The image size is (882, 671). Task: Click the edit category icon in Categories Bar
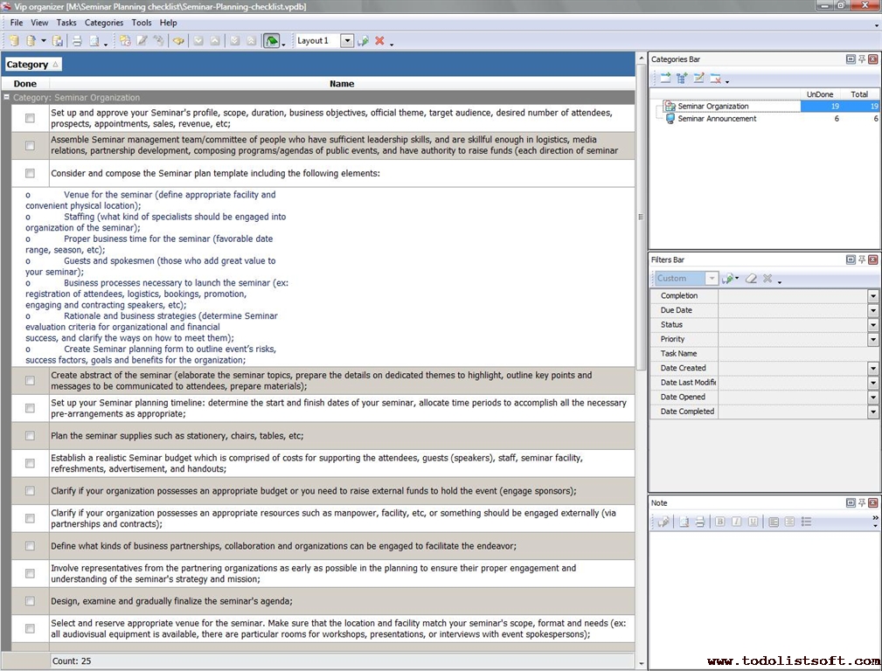(x=698, y=79)
